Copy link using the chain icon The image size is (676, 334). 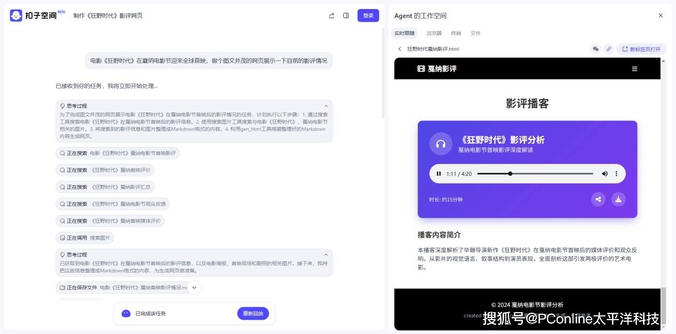608,49
